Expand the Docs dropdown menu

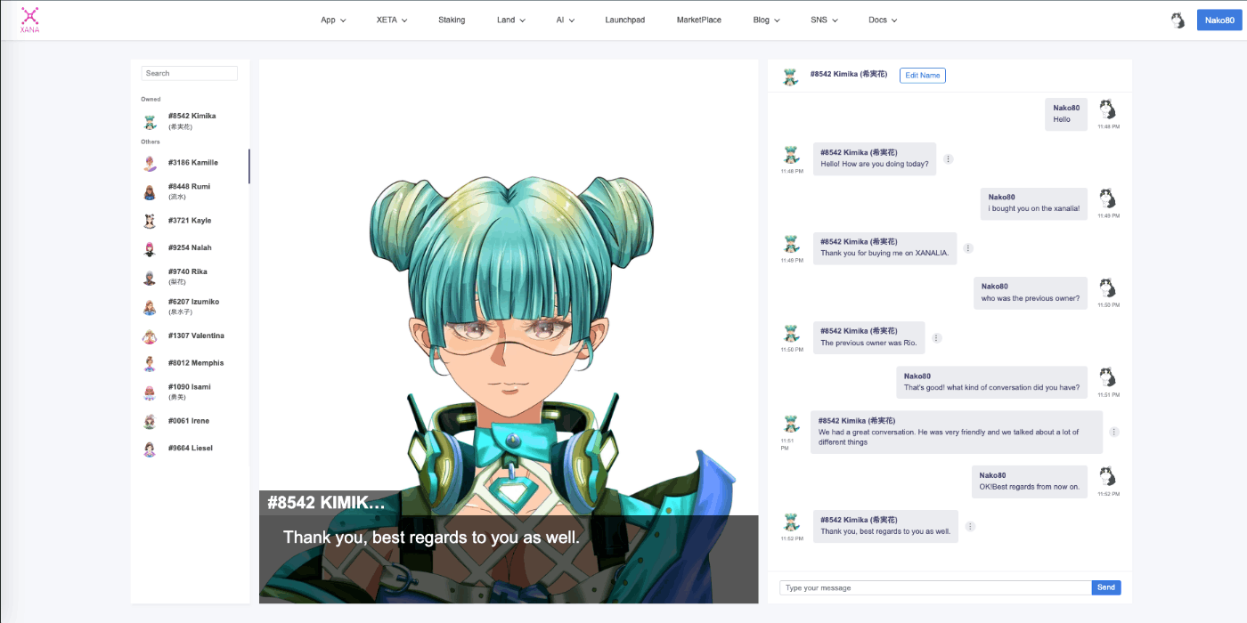(883, 20)
